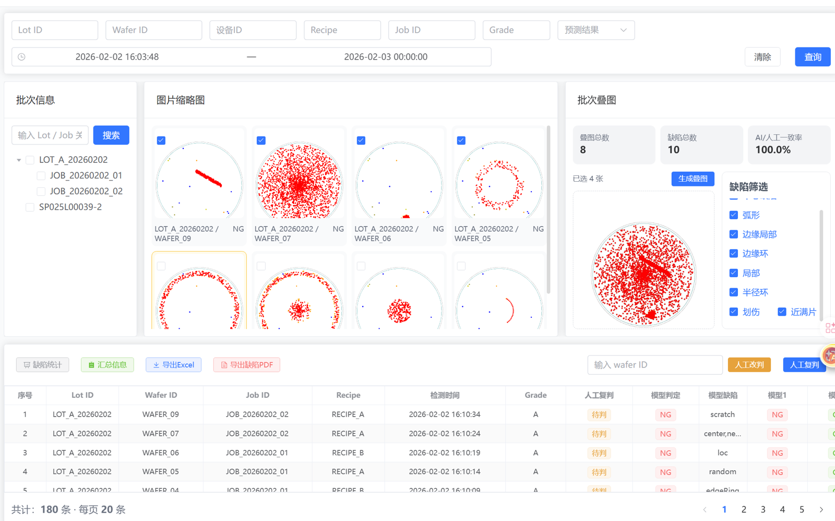Viewport: 835px width, 521px height.
Task: Uncheck WAFER_09 thumbnail checkbox
Action: (x=161, y=140)
